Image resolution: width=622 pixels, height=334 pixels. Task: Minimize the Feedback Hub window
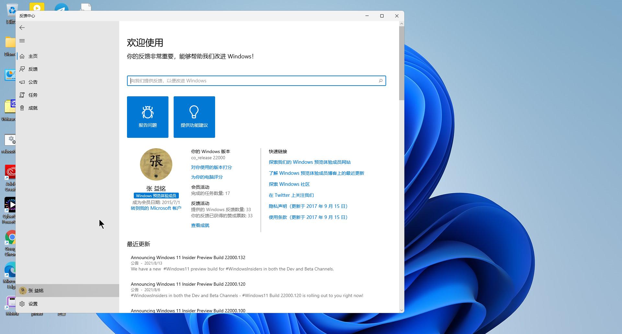click(367, 16)
